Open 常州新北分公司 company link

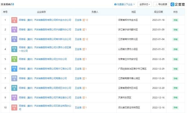45,39
